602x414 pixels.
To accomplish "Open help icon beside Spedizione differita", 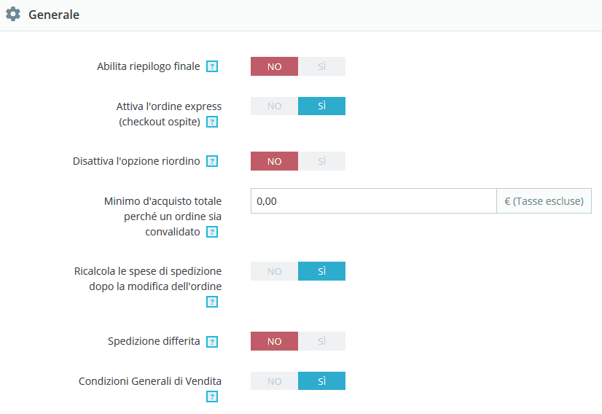I will pos(212,342).
